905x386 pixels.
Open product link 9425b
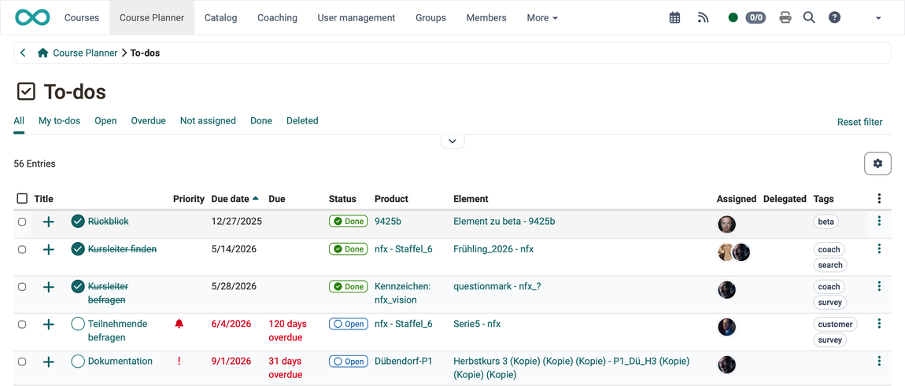tap(388, 220)
